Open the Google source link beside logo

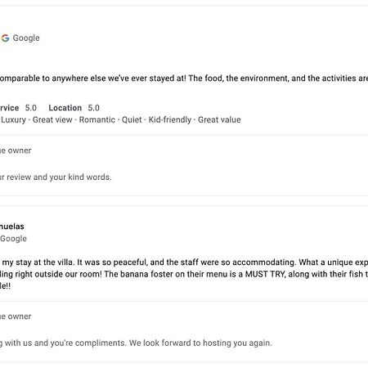(x=26, y=38)
